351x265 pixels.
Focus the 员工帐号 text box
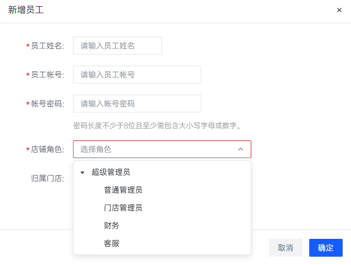pyautogui.click(x=136, y=75)
